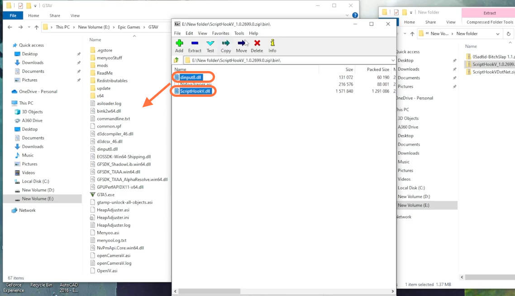Click New Volume (E:) breadcrumb in GTAV window
This screenshot has height=296, width=515.
[x=94, y=27]
